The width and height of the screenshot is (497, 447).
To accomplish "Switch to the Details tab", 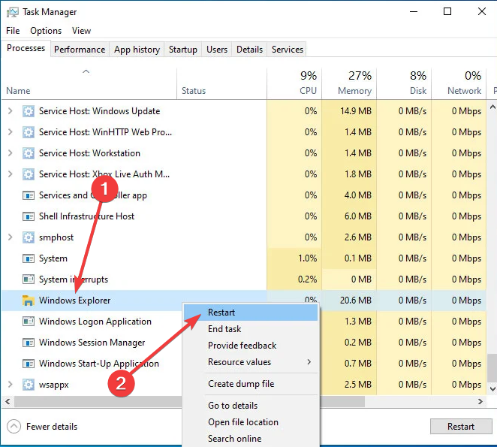I will tap(249, 50).
